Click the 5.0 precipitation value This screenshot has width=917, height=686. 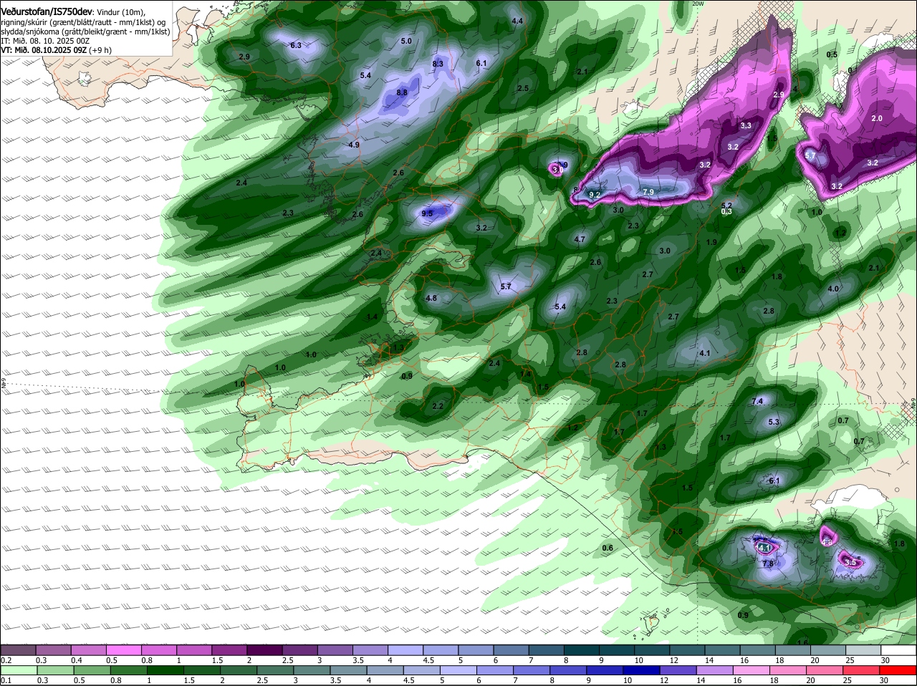pyautogui.click(x=406, y=41)
